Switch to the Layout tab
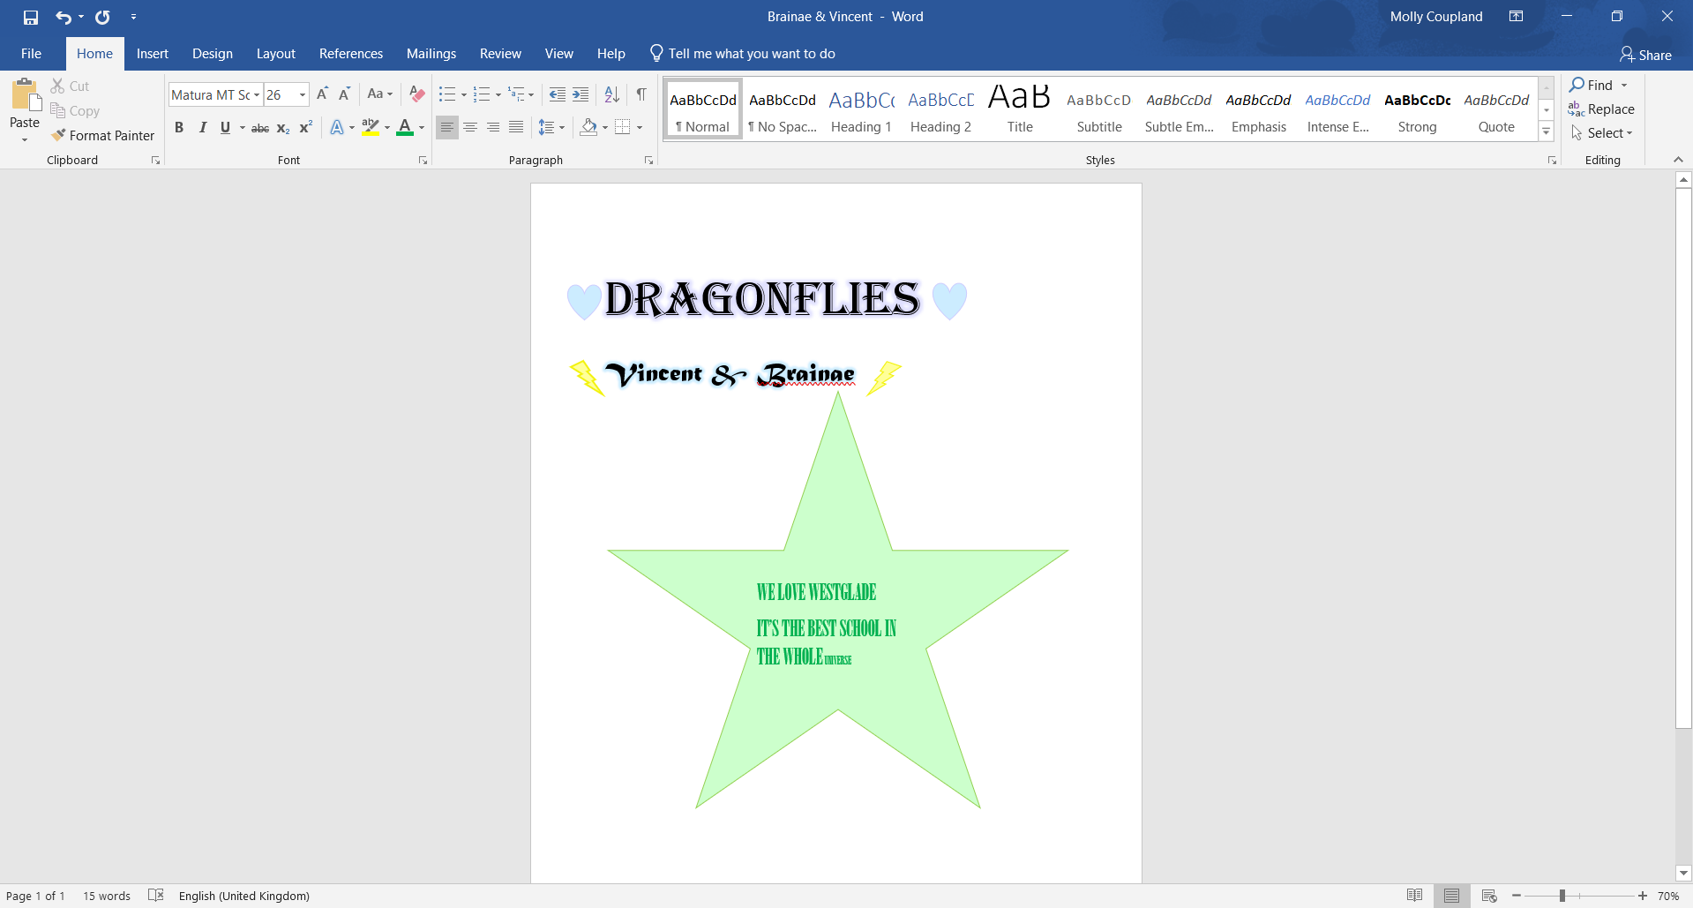The height and width of the screenshot is (908, 1693). (275, 54)
